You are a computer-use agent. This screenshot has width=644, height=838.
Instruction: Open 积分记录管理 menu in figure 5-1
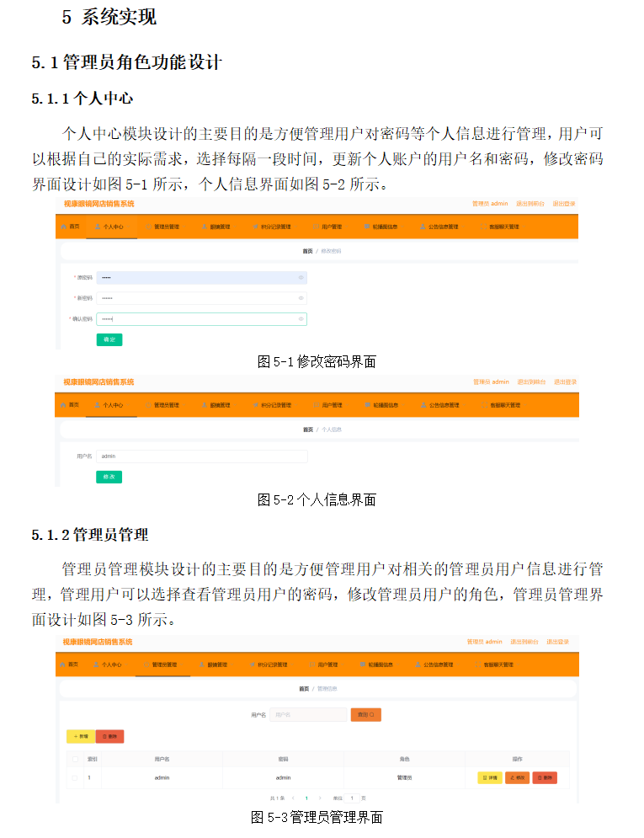click(x=273, y=227)
